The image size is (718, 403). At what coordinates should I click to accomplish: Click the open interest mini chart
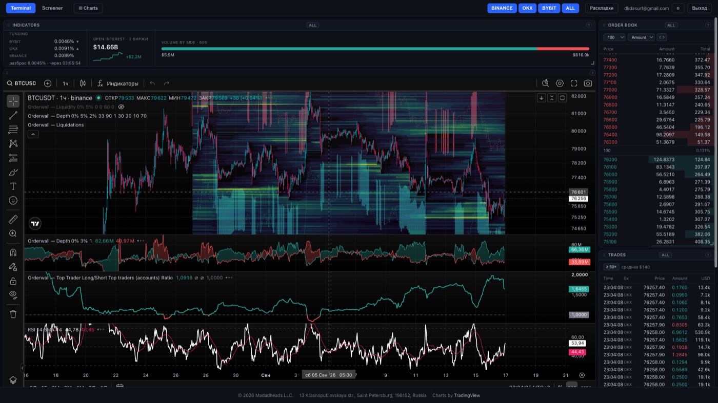click(108, 56)
